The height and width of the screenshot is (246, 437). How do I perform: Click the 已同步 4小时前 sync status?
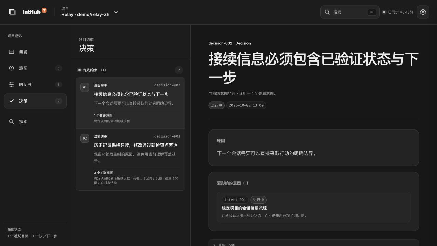(x=397, y=12)
